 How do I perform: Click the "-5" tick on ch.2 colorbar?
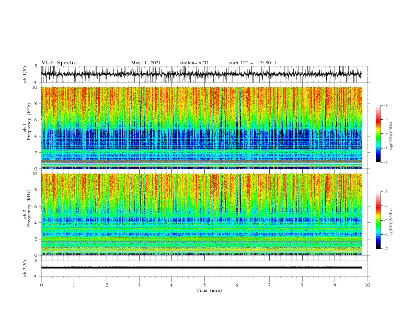[385, 220]
